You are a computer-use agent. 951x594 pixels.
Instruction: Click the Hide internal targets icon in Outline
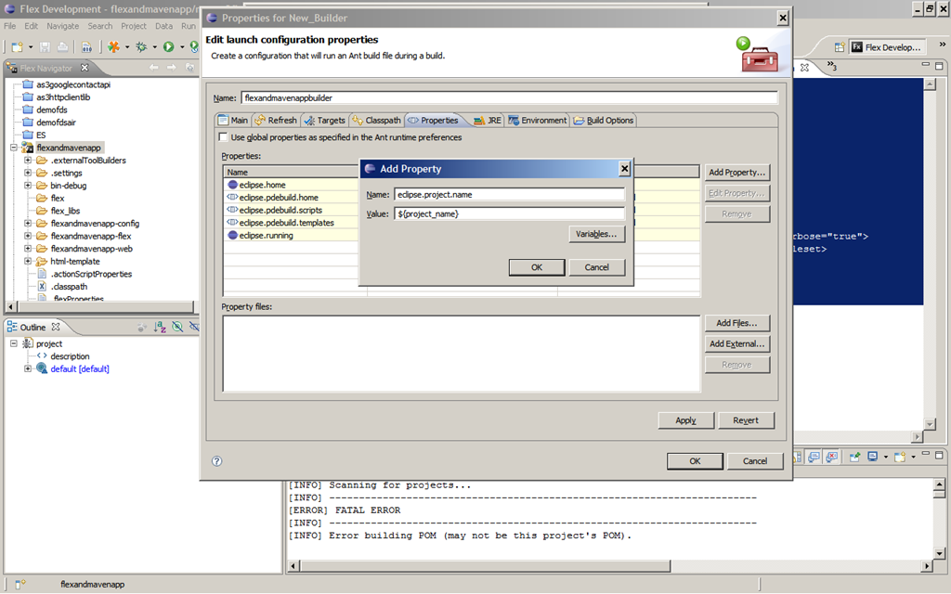pos(177,327)
